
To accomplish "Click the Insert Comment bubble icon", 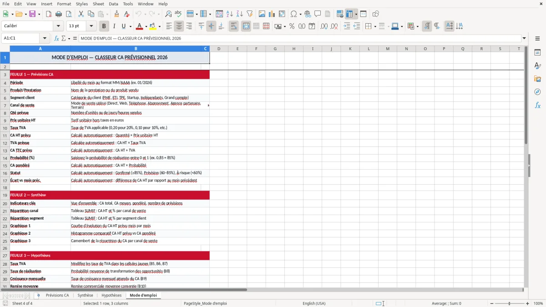I will [318, 14].
